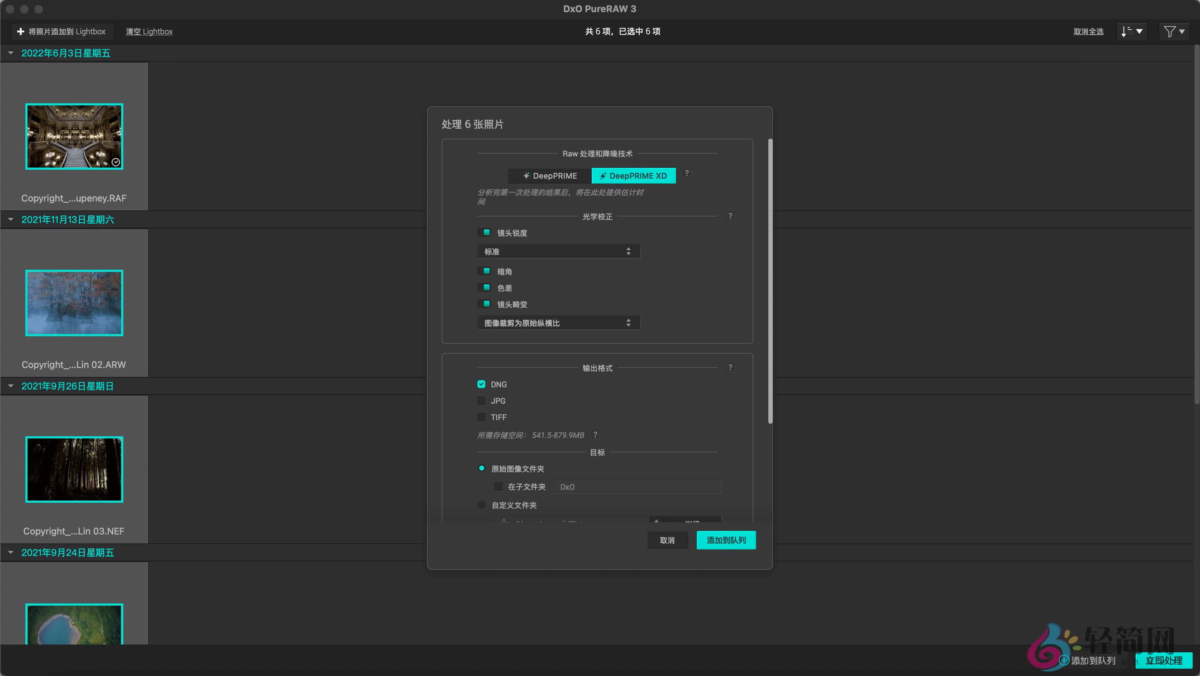Collapse the 2022年6月3日星期五 date group
1200x676 pixels.
(x=11, y=53)
